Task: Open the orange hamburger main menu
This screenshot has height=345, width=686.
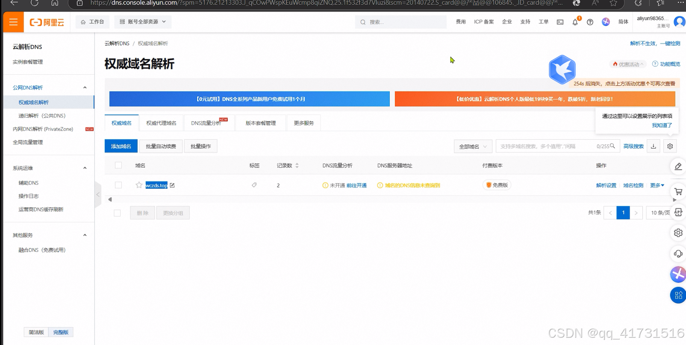Action: 13,22
